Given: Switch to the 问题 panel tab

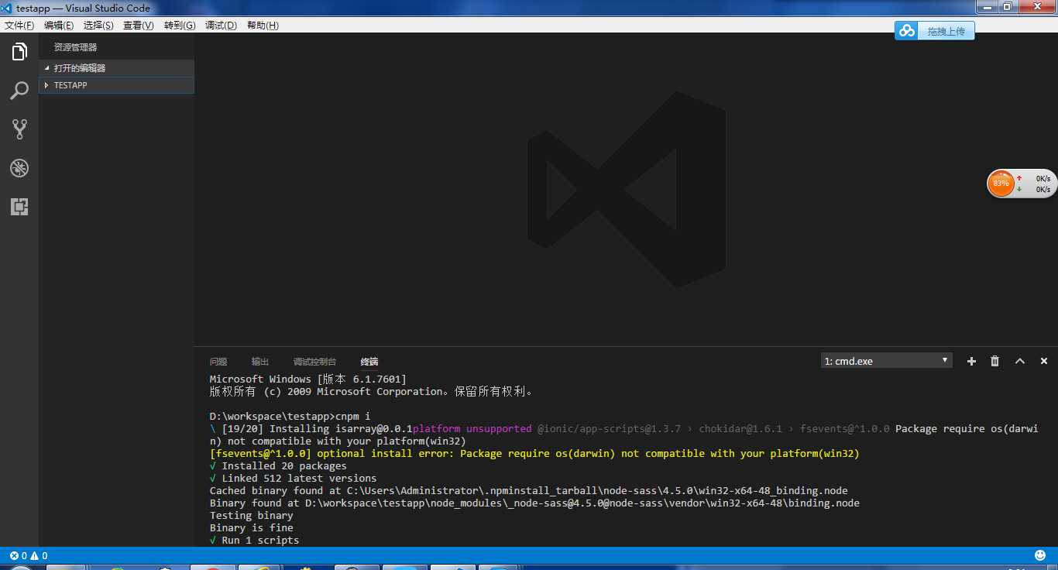Looking at the screenshot, I should [x=218, y=362].
